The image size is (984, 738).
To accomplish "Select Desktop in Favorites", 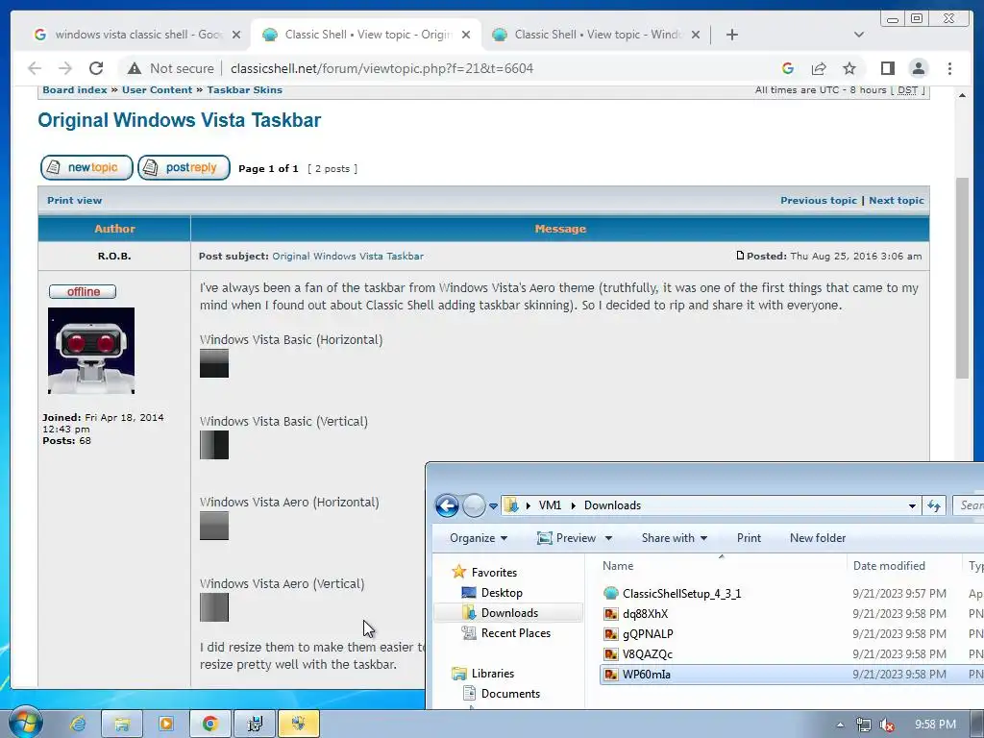I will coord(501,592).
